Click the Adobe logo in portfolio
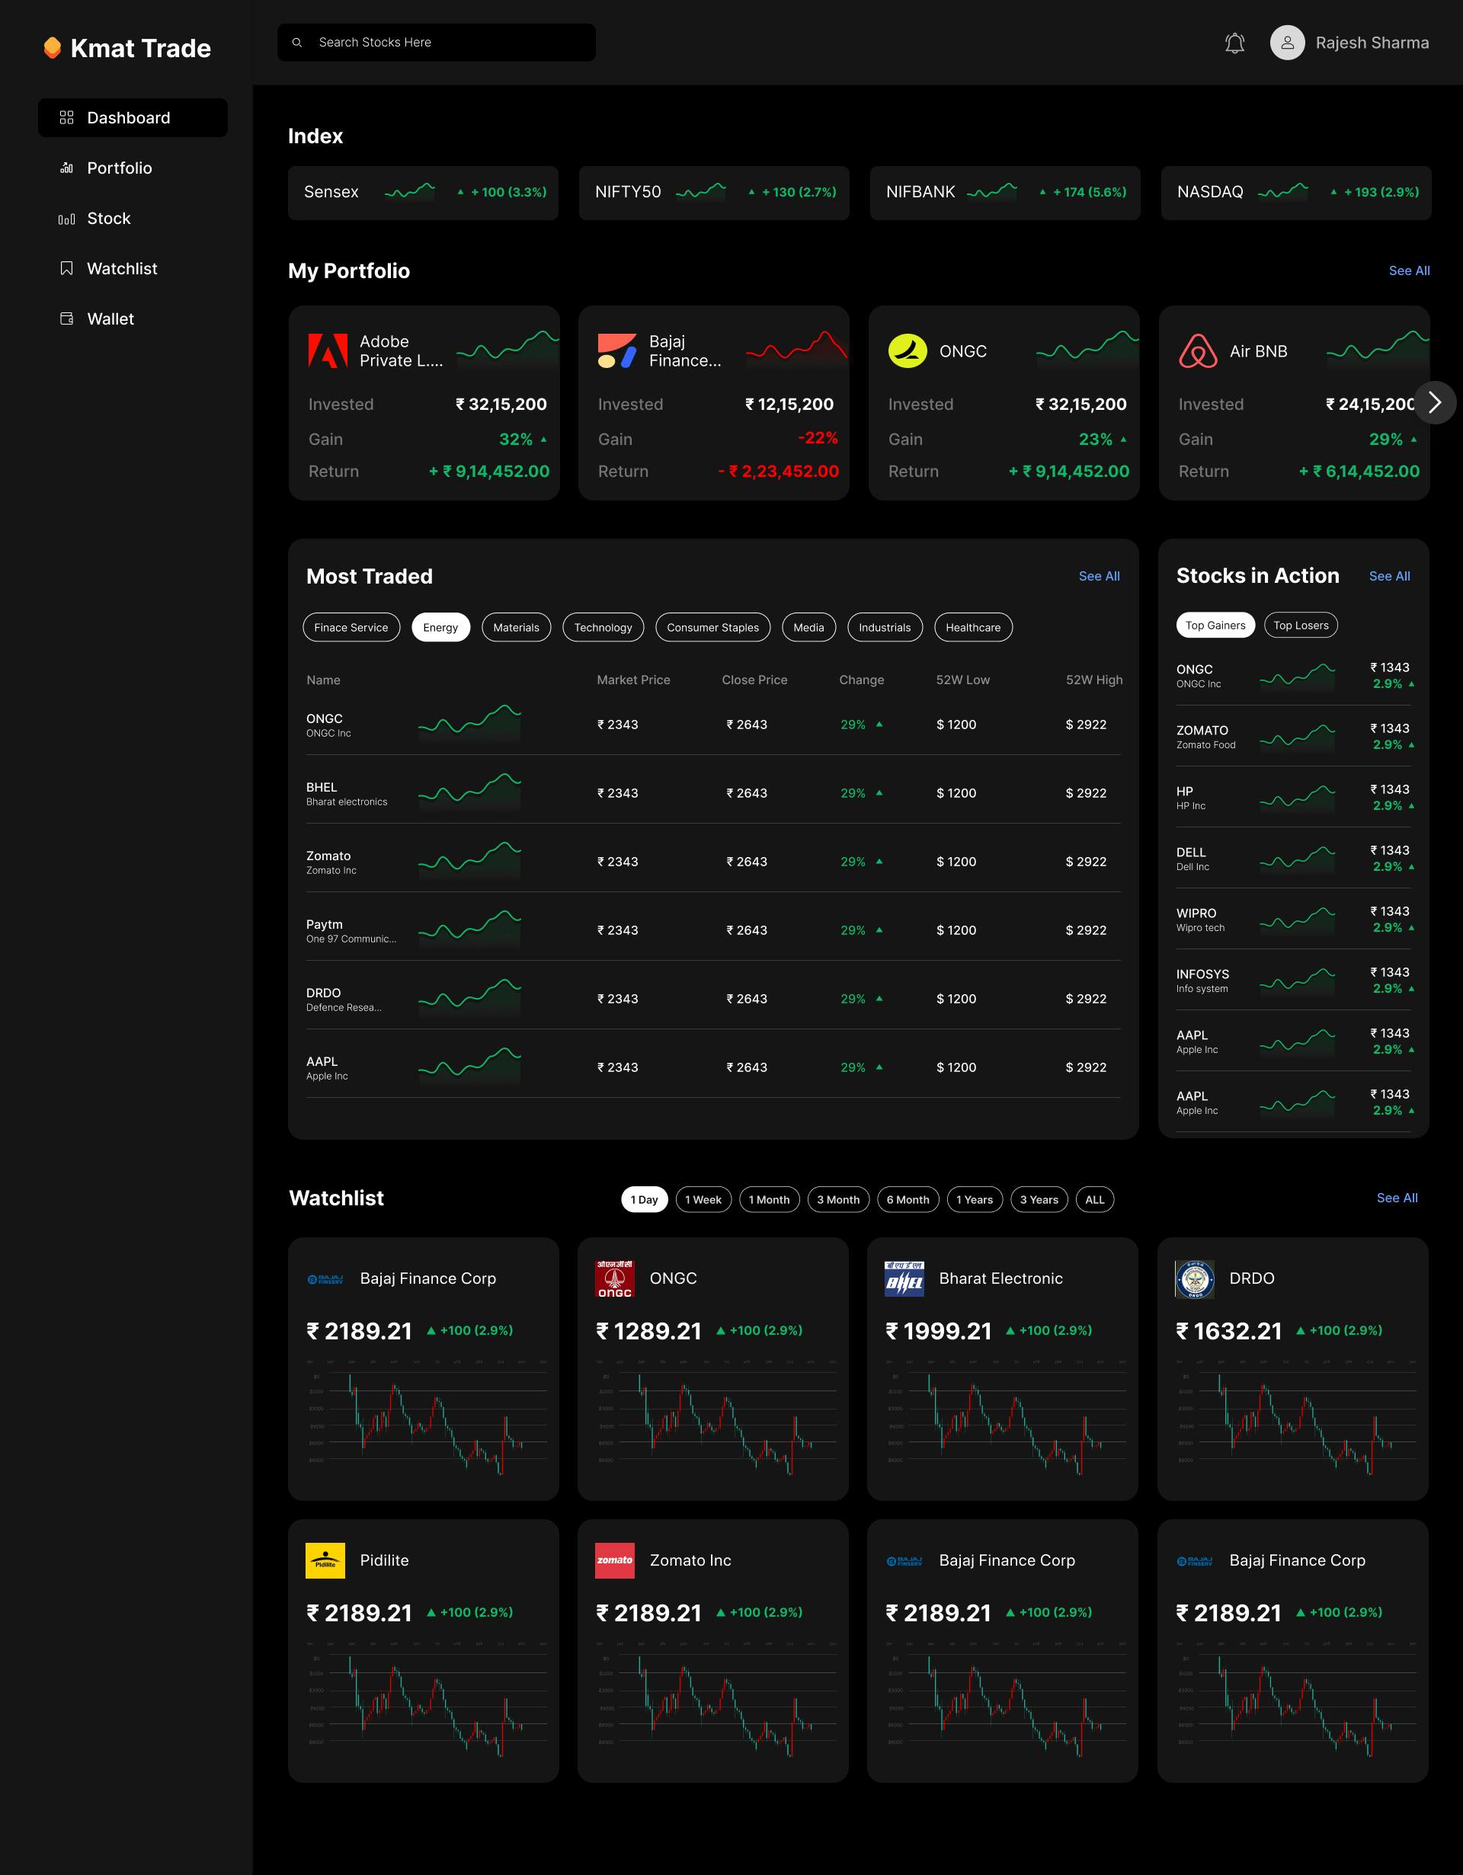 coord(328,351)
